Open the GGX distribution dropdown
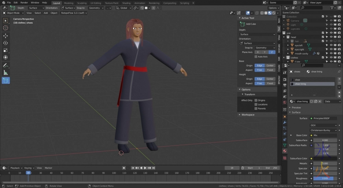 (x=323, y=125)
